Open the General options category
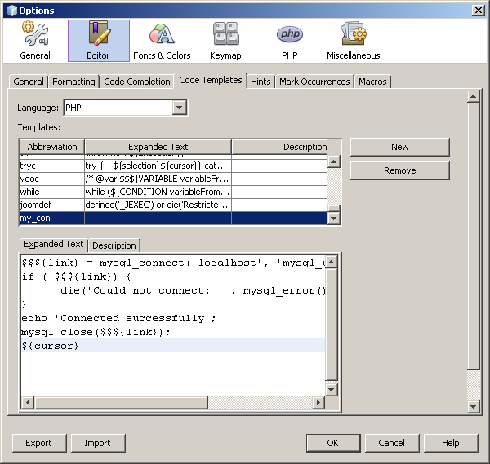Screen dimensions: 490x464 pos(34,41)
